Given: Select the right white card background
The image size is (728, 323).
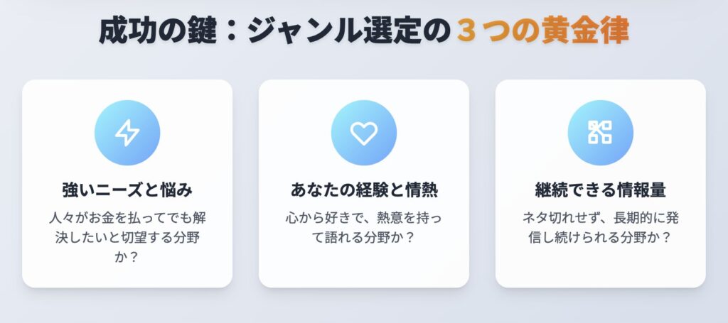Looking at the screenshot, I should [600, 184].
